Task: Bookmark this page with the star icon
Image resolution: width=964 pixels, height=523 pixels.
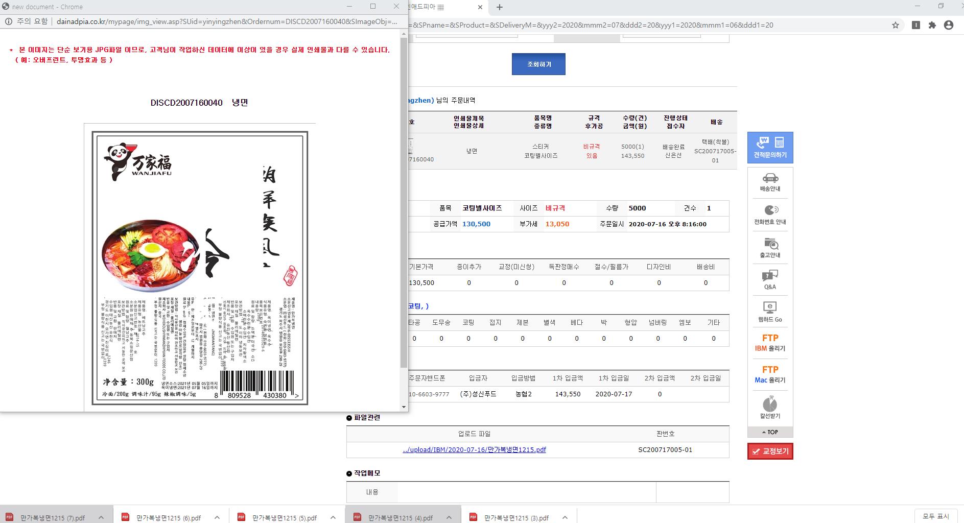Action: point(895,25)
